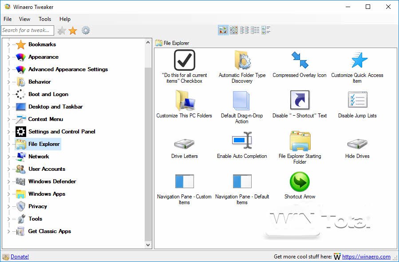Open the Help menu
The height and width of the screenshot is (262, 399).
tap(65, 19)
